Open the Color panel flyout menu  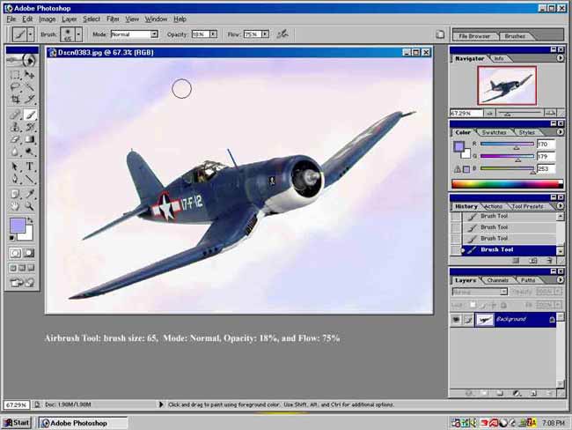[x=560, y=132]
